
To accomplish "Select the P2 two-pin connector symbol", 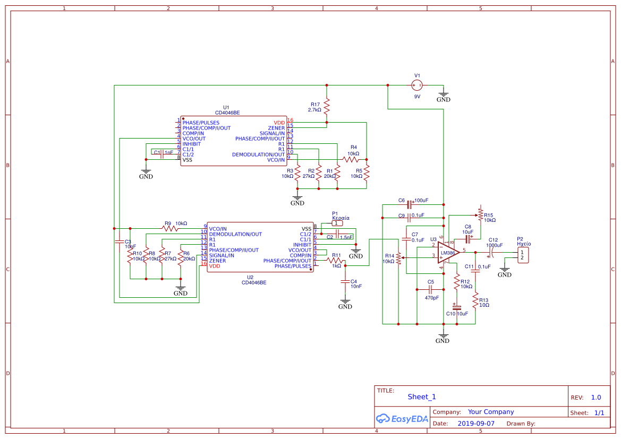I will (x=523, y=255).
